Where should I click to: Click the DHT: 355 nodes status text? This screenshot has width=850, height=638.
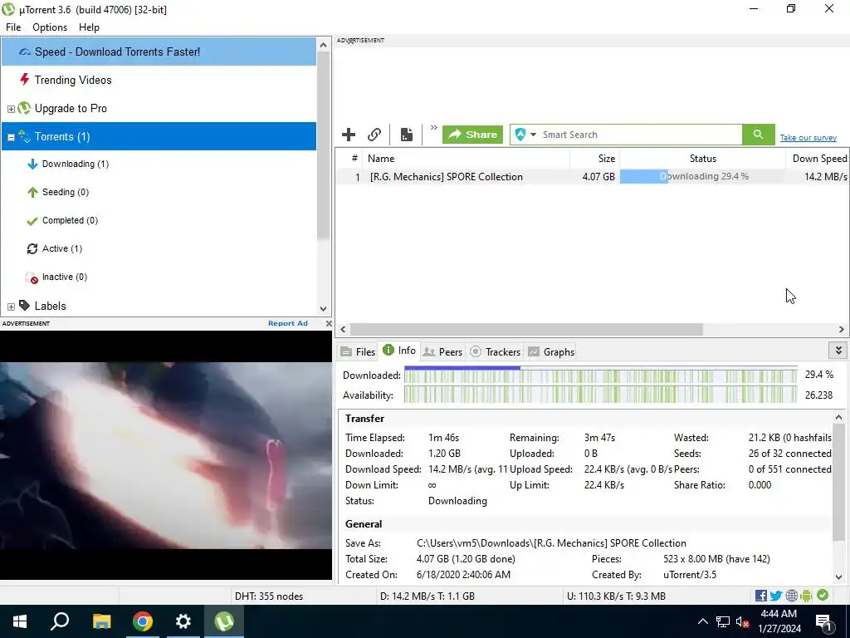[x=269, y=596]
